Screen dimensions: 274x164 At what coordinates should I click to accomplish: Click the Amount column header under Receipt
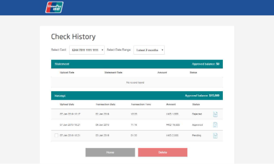[171, 105]
